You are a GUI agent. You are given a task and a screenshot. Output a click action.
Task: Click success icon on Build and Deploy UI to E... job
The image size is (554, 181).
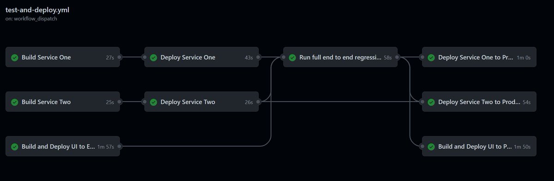[x=15, y=147]
